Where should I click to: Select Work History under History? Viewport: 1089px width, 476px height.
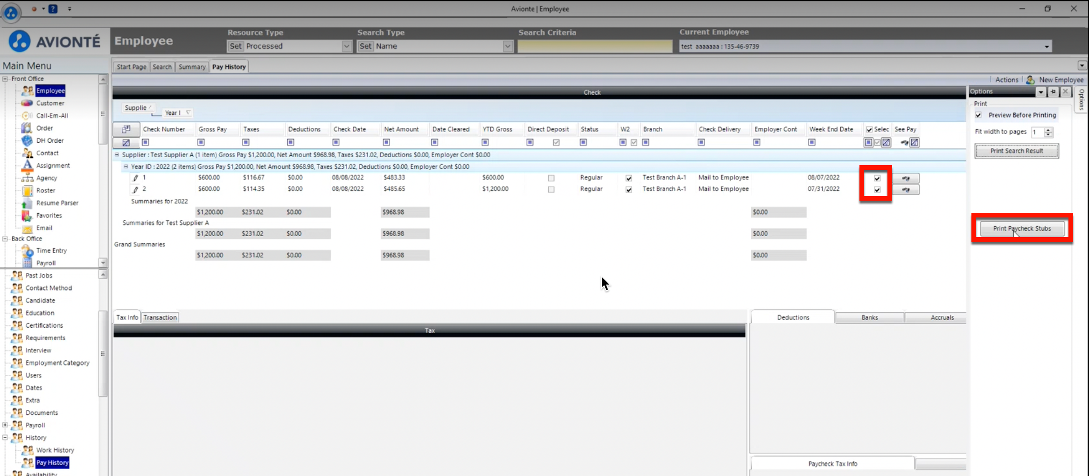(x=55, y=450)
